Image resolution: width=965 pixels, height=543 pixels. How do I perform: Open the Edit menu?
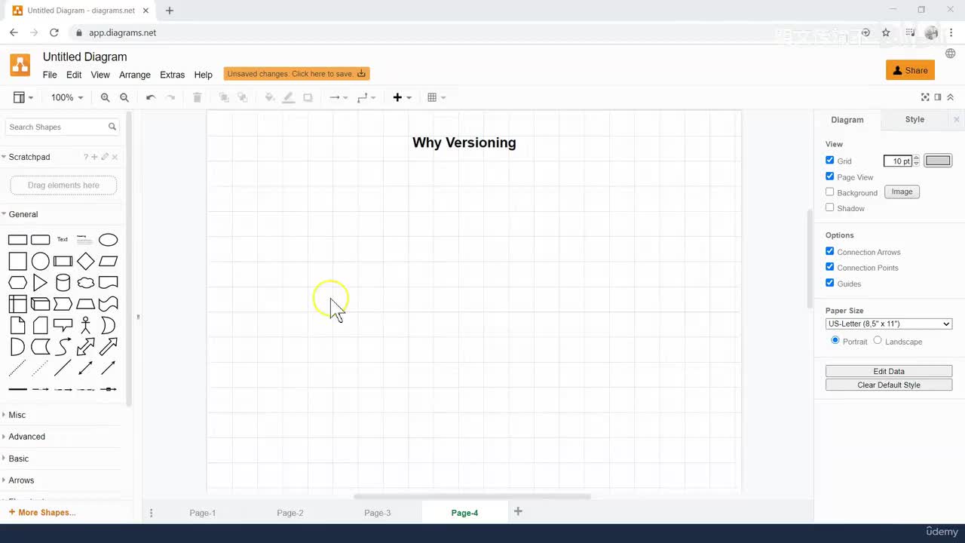click(x=74, y=75)
